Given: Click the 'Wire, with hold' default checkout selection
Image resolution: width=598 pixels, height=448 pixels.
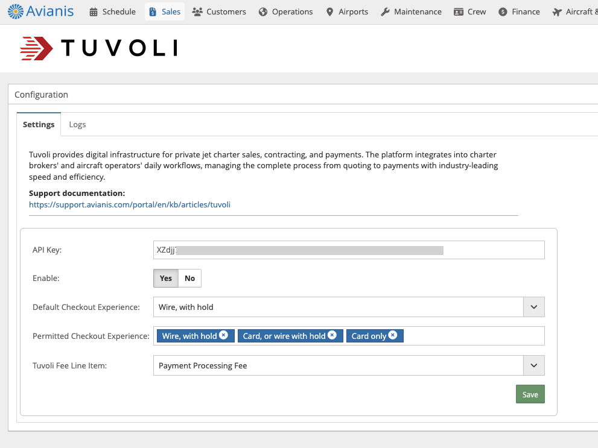Looking at the screenshot, I should pyautogui.click(x=339, y=307).
